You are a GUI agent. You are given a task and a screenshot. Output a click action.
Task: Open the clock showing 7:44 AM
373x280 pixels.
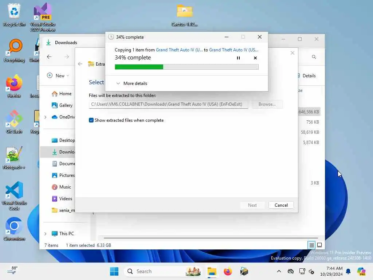pyautogui.click(x=331, y=271)
